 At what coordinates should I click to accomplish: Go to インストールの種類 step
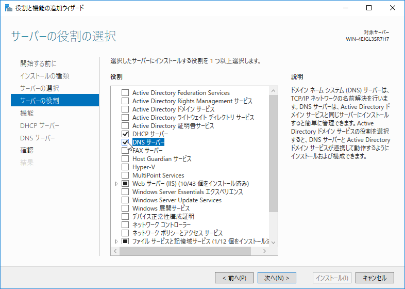45,76
